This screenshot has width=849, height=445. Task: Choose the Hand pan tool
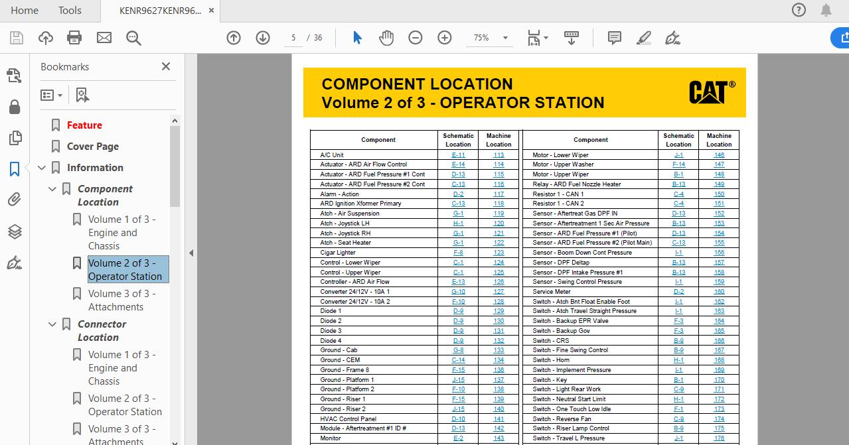[x=386, y=38]
